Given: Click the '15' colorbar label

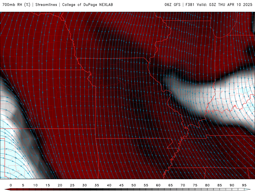Looking at the screenshot, I should tap(47, 185).
